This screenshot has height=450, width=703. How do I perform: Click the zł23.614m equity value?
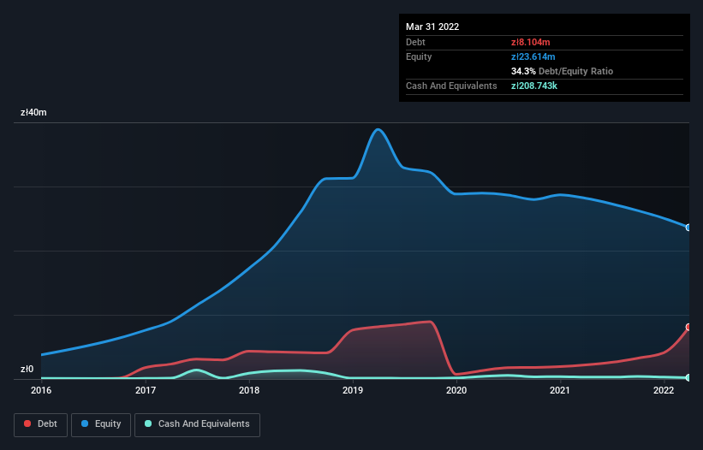click(533, 56)
